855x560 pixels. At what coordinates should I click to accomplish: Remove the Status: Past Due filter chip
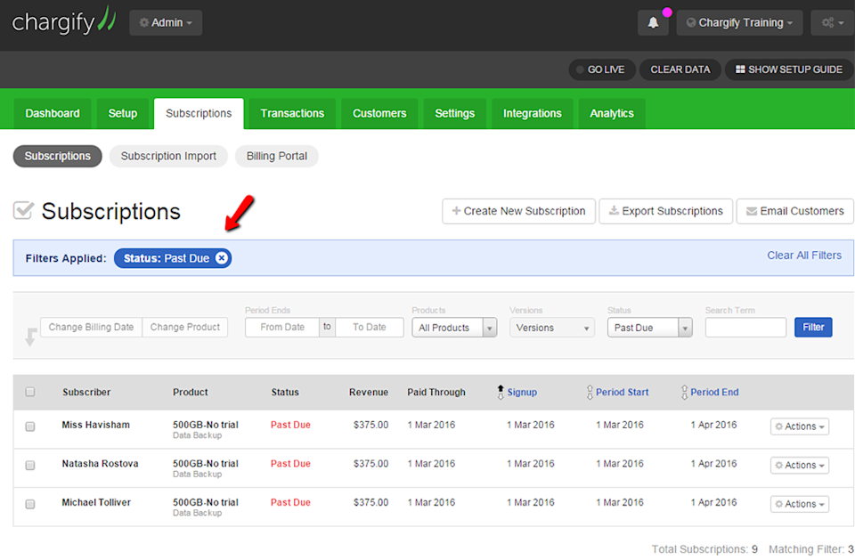222,258
